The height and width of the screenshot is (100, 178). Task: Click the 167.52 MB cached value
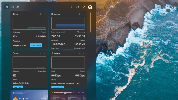pos(80,44)
